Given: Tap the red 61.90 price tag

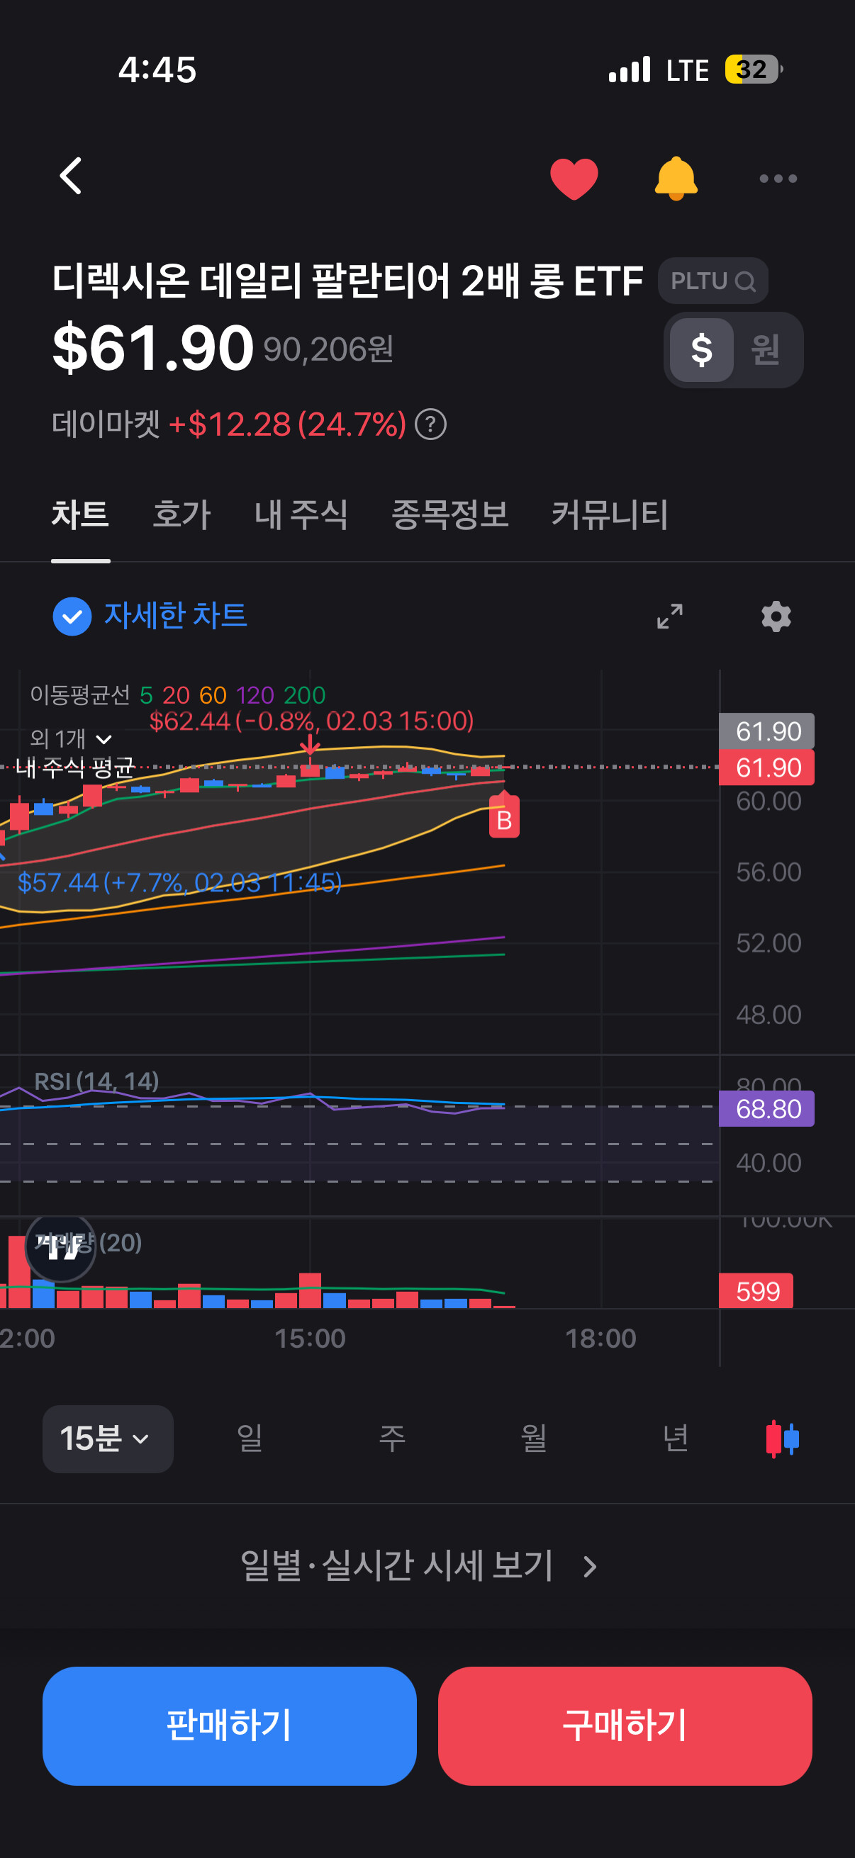Looking at the screenshot, I should tap(766, 767).
